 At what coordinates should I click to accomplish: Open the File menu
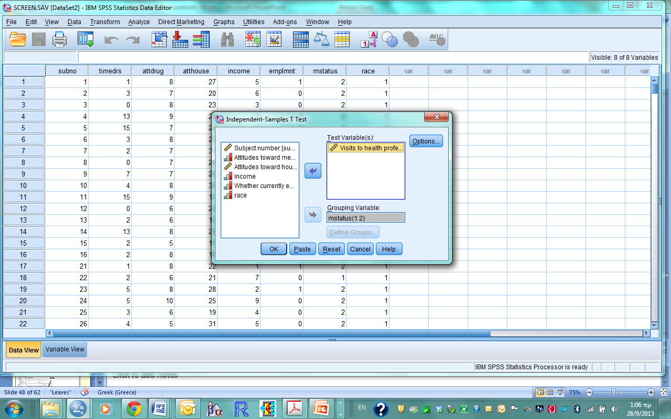(11, 22)
